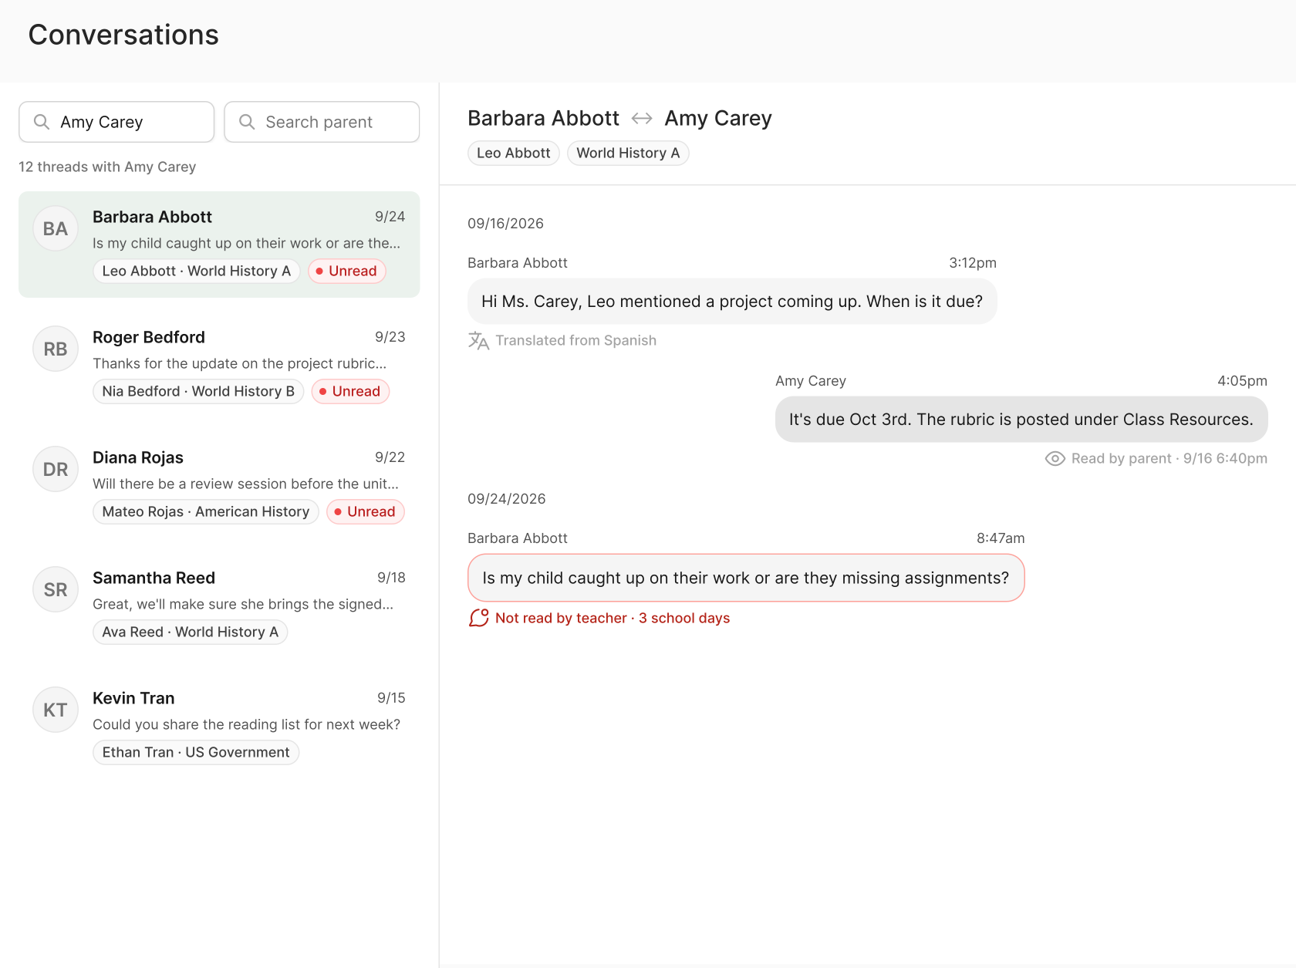Image resolution: width=1296 pixels, height=968 pixels.
Task: Click the Mateo Rojas · American History tag
Action: (x=206, y=511)
